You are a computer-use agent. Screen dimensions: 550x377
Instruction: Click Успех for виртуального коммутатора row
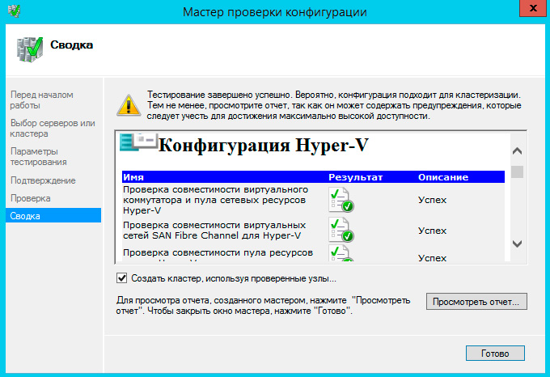click(x=432, y=200)
